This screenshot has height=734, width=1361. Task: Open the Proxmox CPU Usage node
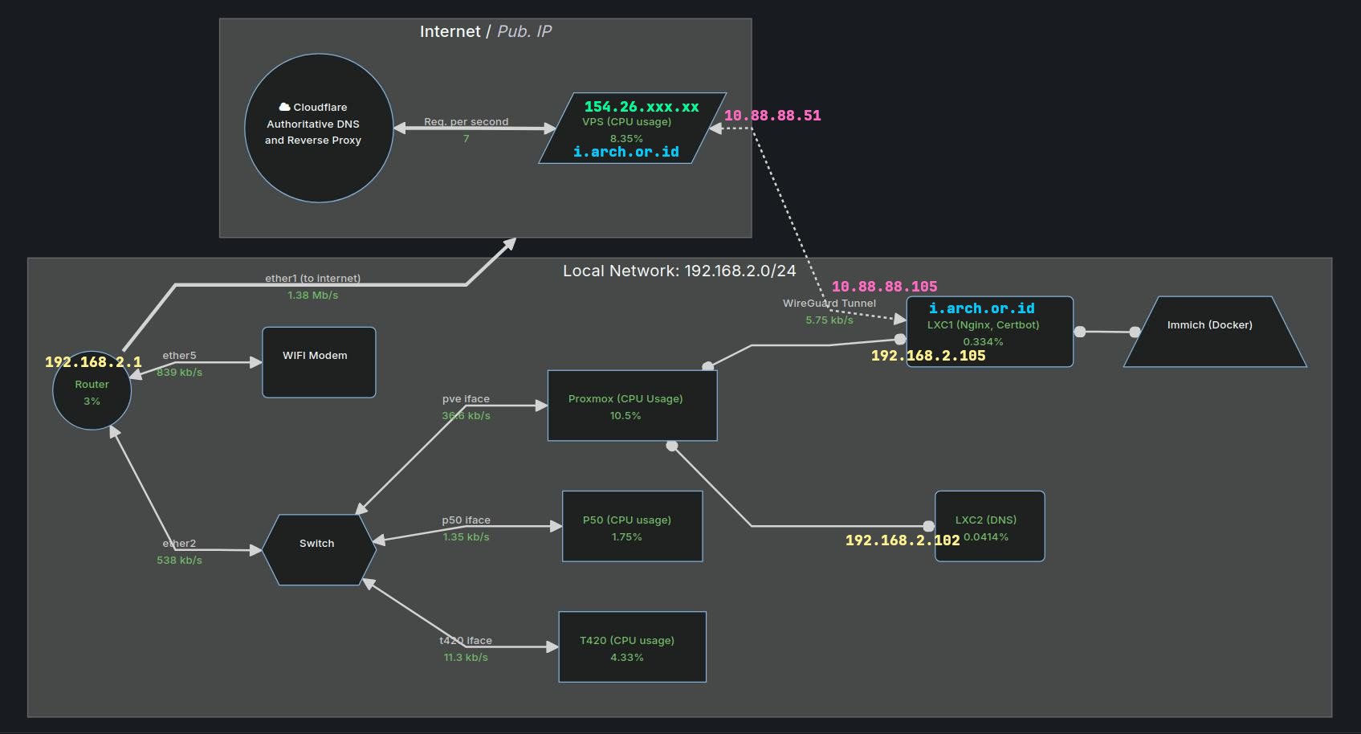pos(632,406)
